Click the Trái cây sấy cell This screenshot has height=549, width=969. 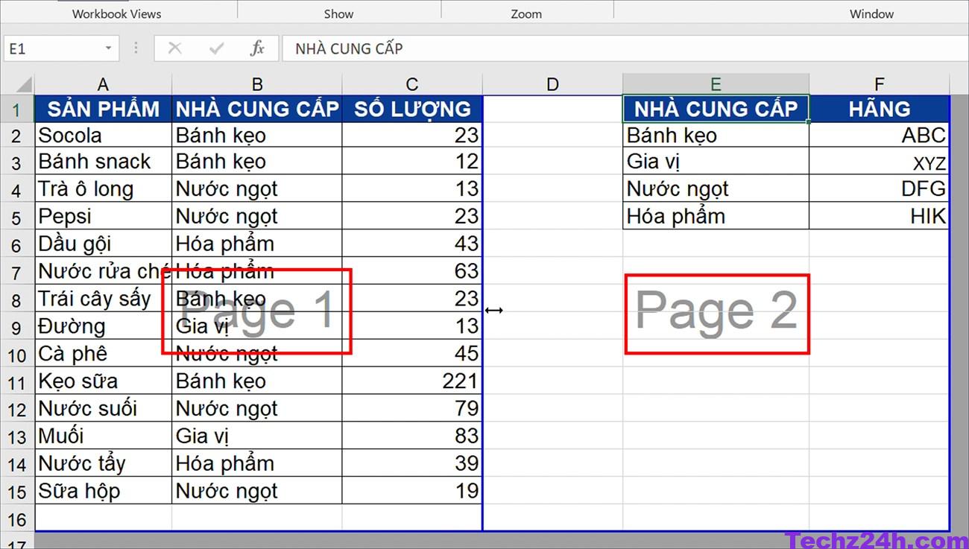tap(103, 299)
